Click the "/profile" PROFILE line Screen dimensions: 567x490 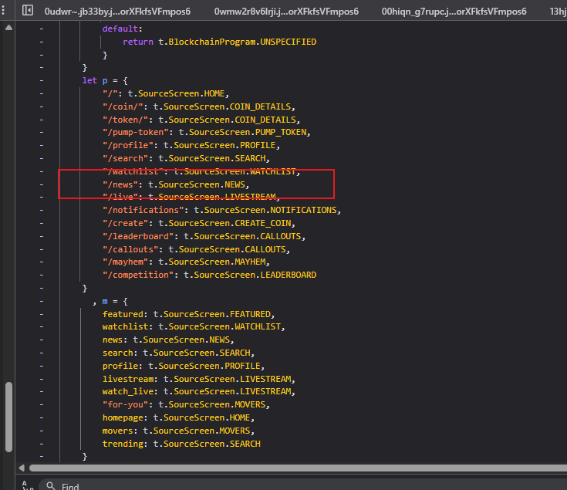[191, 145]
